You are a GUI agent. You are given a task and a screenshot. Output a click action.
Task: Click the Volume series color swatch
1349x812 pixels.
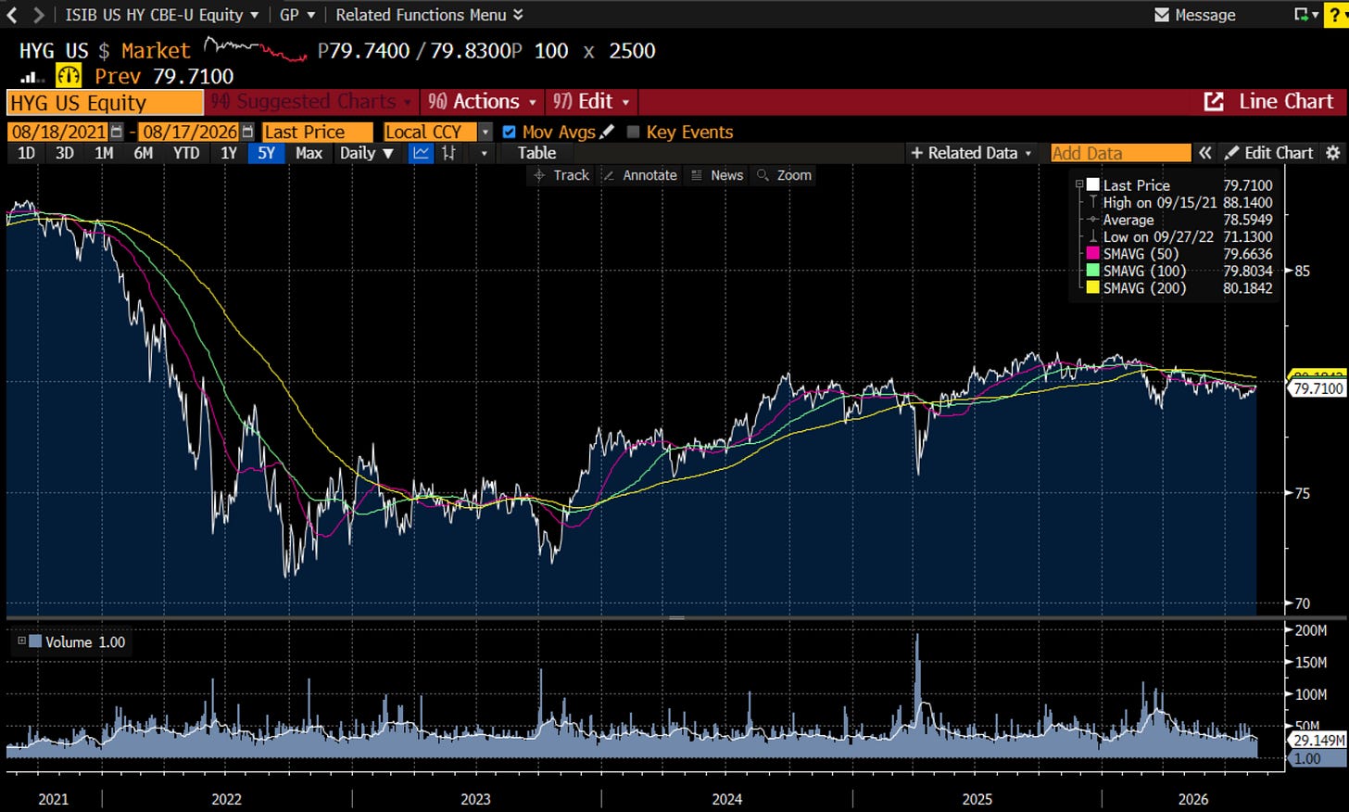[x=35, y=641]
